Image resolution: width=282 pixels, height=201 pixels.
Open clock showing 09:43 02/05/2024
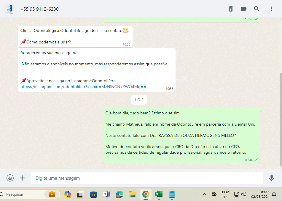260,194
